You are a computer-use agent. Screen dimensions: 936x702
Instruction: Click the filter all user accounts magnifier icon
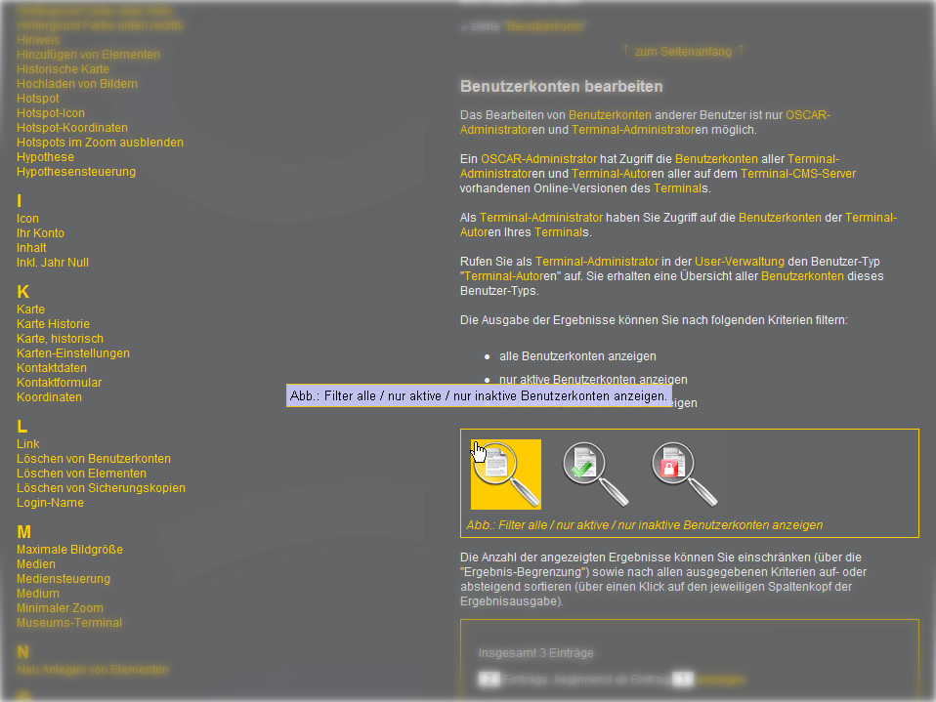coord(505,474)
